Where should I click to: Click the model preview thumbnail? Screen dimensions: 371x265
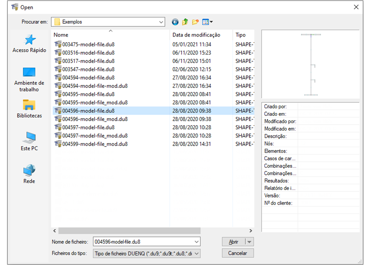311,64
